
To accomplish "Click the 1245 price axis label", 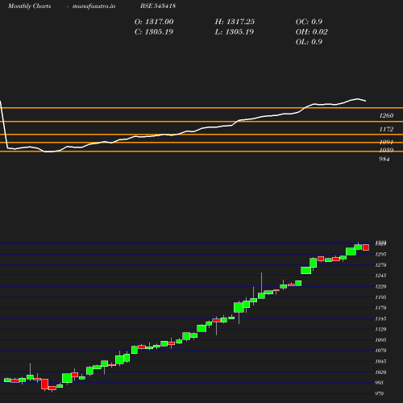I will (x=380, y=276).
